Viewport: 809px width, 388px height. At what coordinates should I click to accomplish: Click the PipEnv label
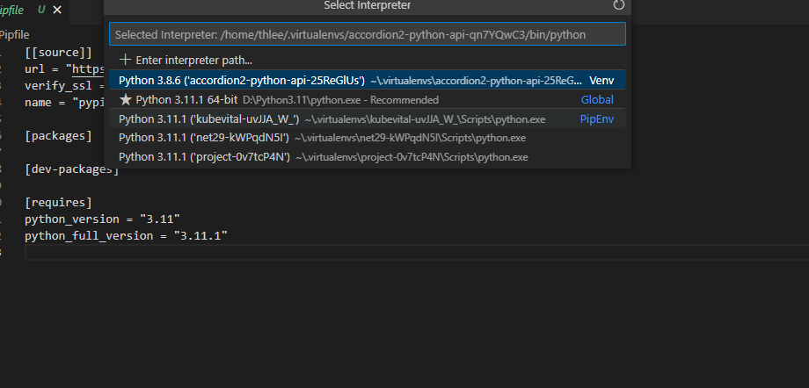(597, 119)
